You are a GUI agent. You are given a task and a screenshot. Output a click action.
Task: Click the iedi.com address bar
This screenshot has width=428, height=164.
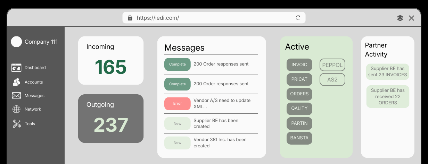[213, 18]
